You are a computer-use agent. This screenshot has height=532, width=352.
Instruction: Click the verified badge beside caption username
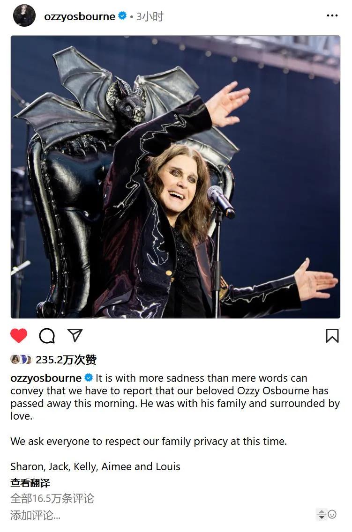point(89,377)
